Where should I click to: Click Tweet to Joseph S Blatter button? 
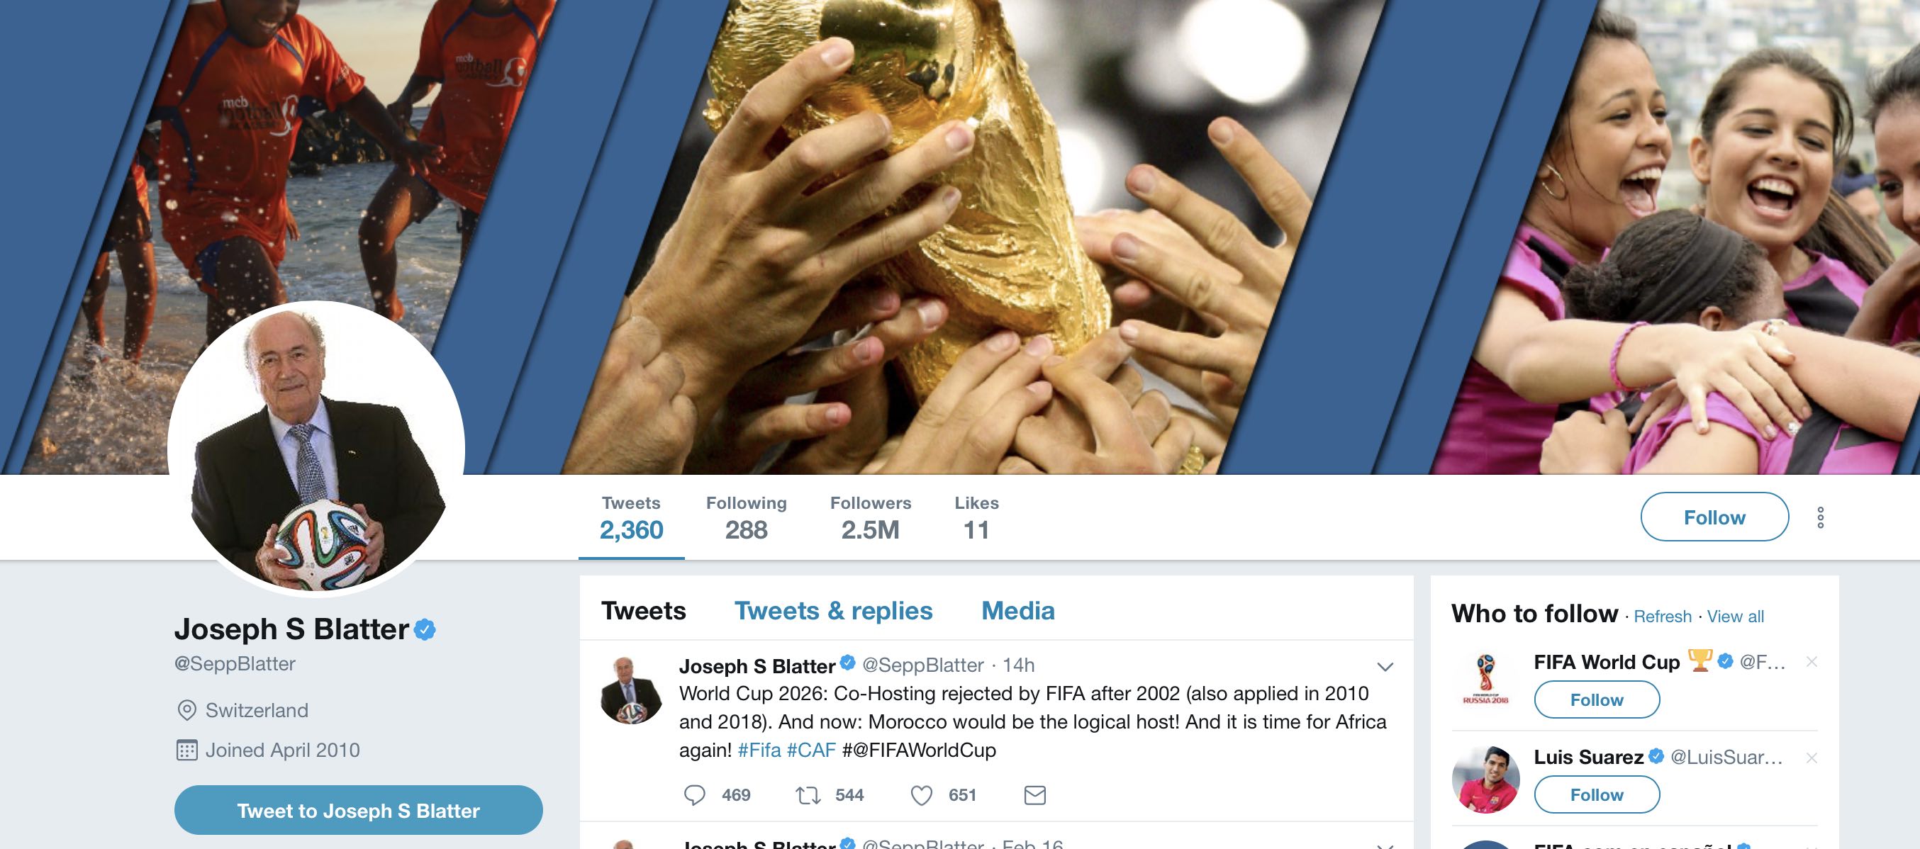point(359,810)
